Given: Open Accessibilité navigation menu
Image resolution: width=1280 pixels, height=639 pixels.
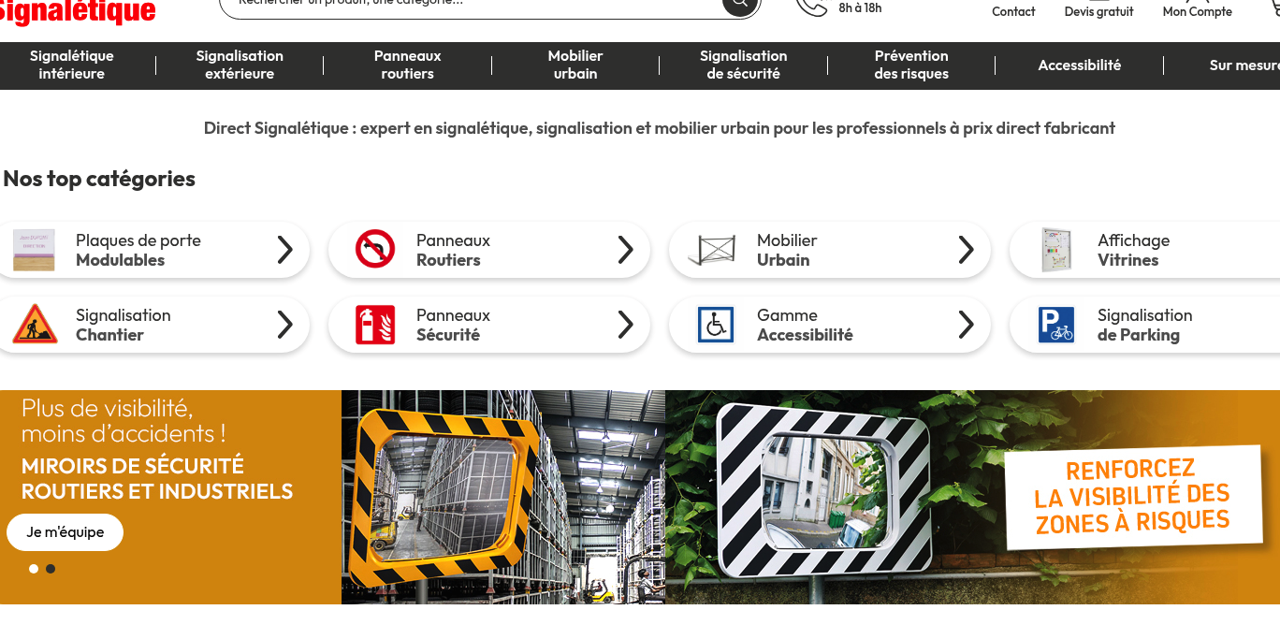Looking at the screenshot, I should [1080, 65].
